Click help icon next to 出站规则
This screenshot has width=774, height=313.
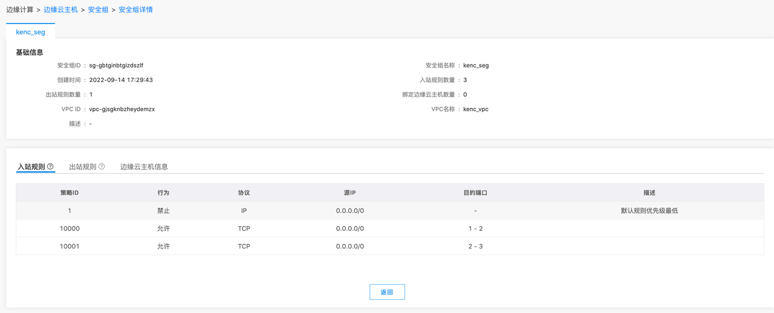(102, 166)
